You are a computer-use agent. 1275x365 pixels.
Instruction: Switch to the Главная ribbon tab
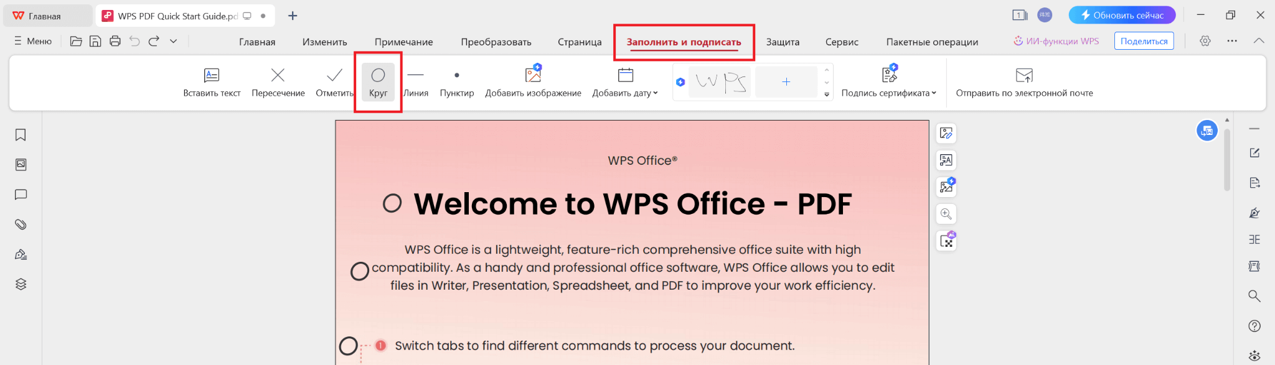pyautogui.click(x=257, y=42)
